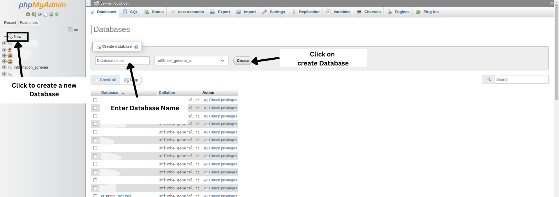Viewport: 559px width, 197px height.
Task: Tick the Check all checkbox
Action: [96, 80]
